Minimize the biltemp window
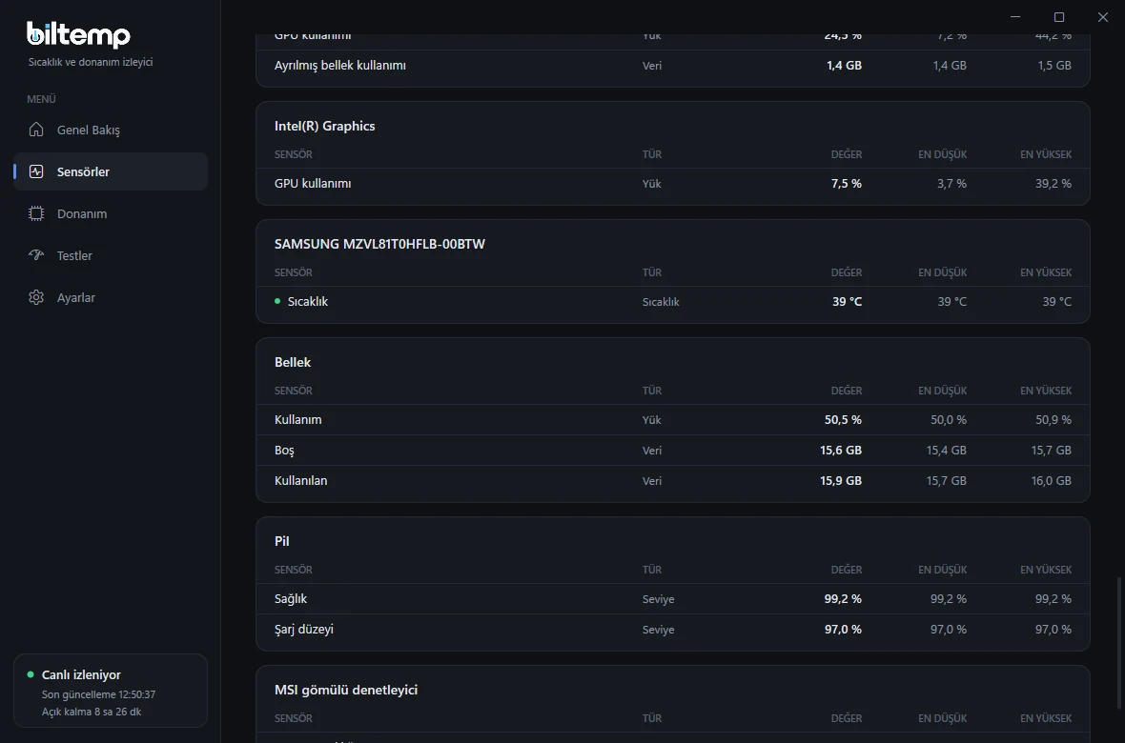The image size is (1125, 743). pyautogui.click(x=1015, y=16)
